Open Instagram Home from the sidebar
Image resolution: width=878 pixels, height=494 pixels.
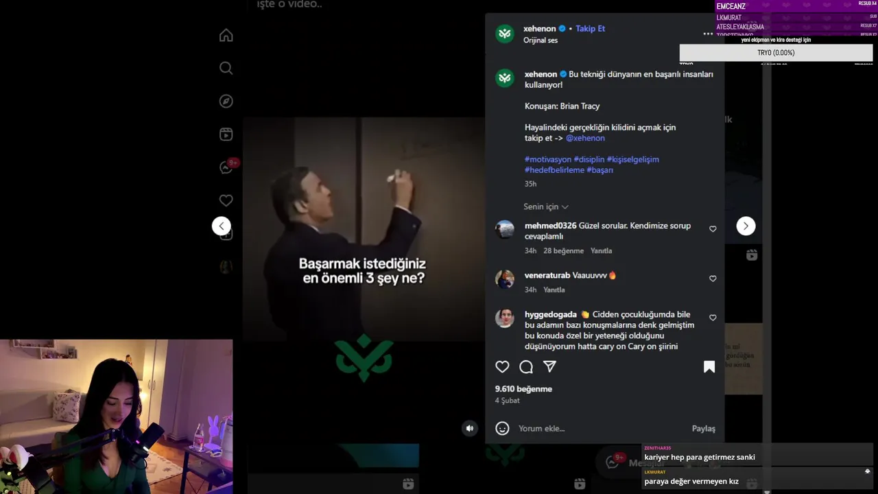click(226, 36)
